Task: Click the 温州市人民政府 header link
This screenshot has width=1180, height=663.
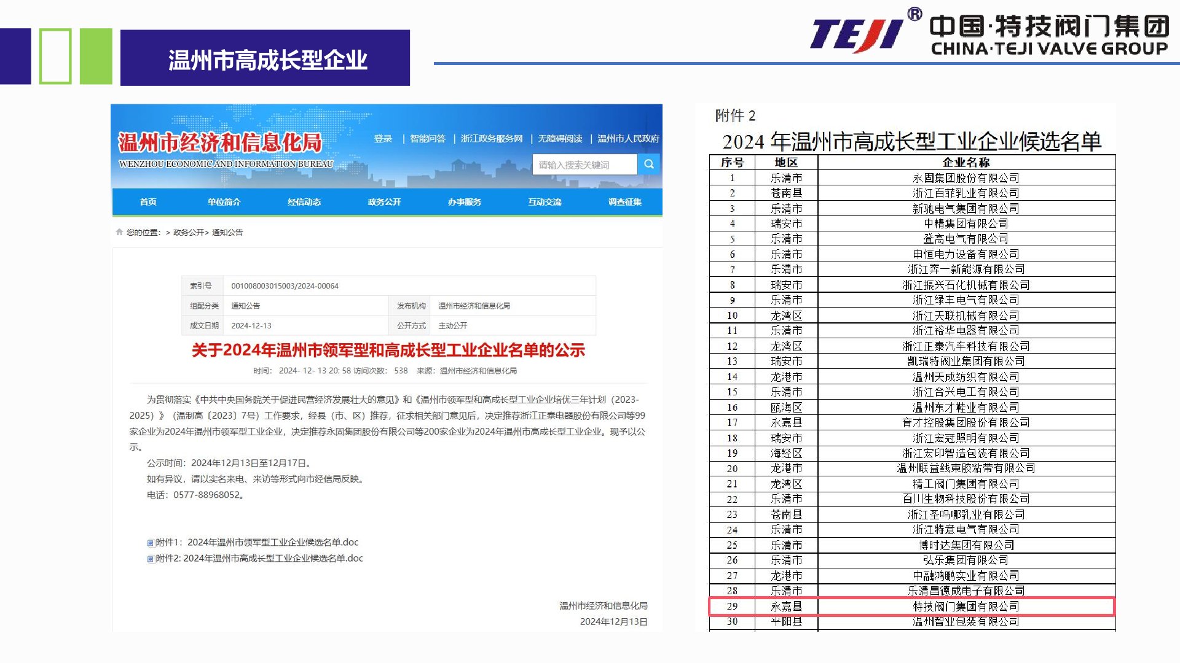Action: tap(629, 139)
